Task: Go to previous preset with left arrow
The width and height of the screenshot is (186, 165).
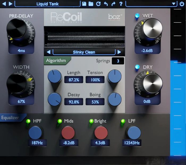Action: click(x=4, y=4)
